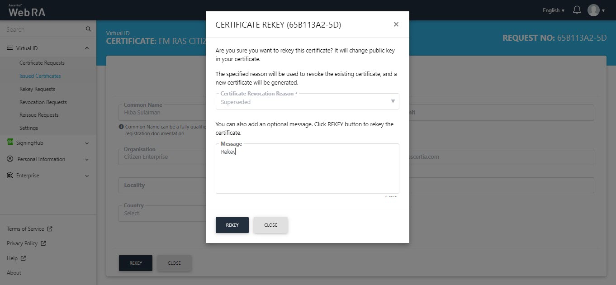Click the Personal Information person icon

click(x=10, y=159)
